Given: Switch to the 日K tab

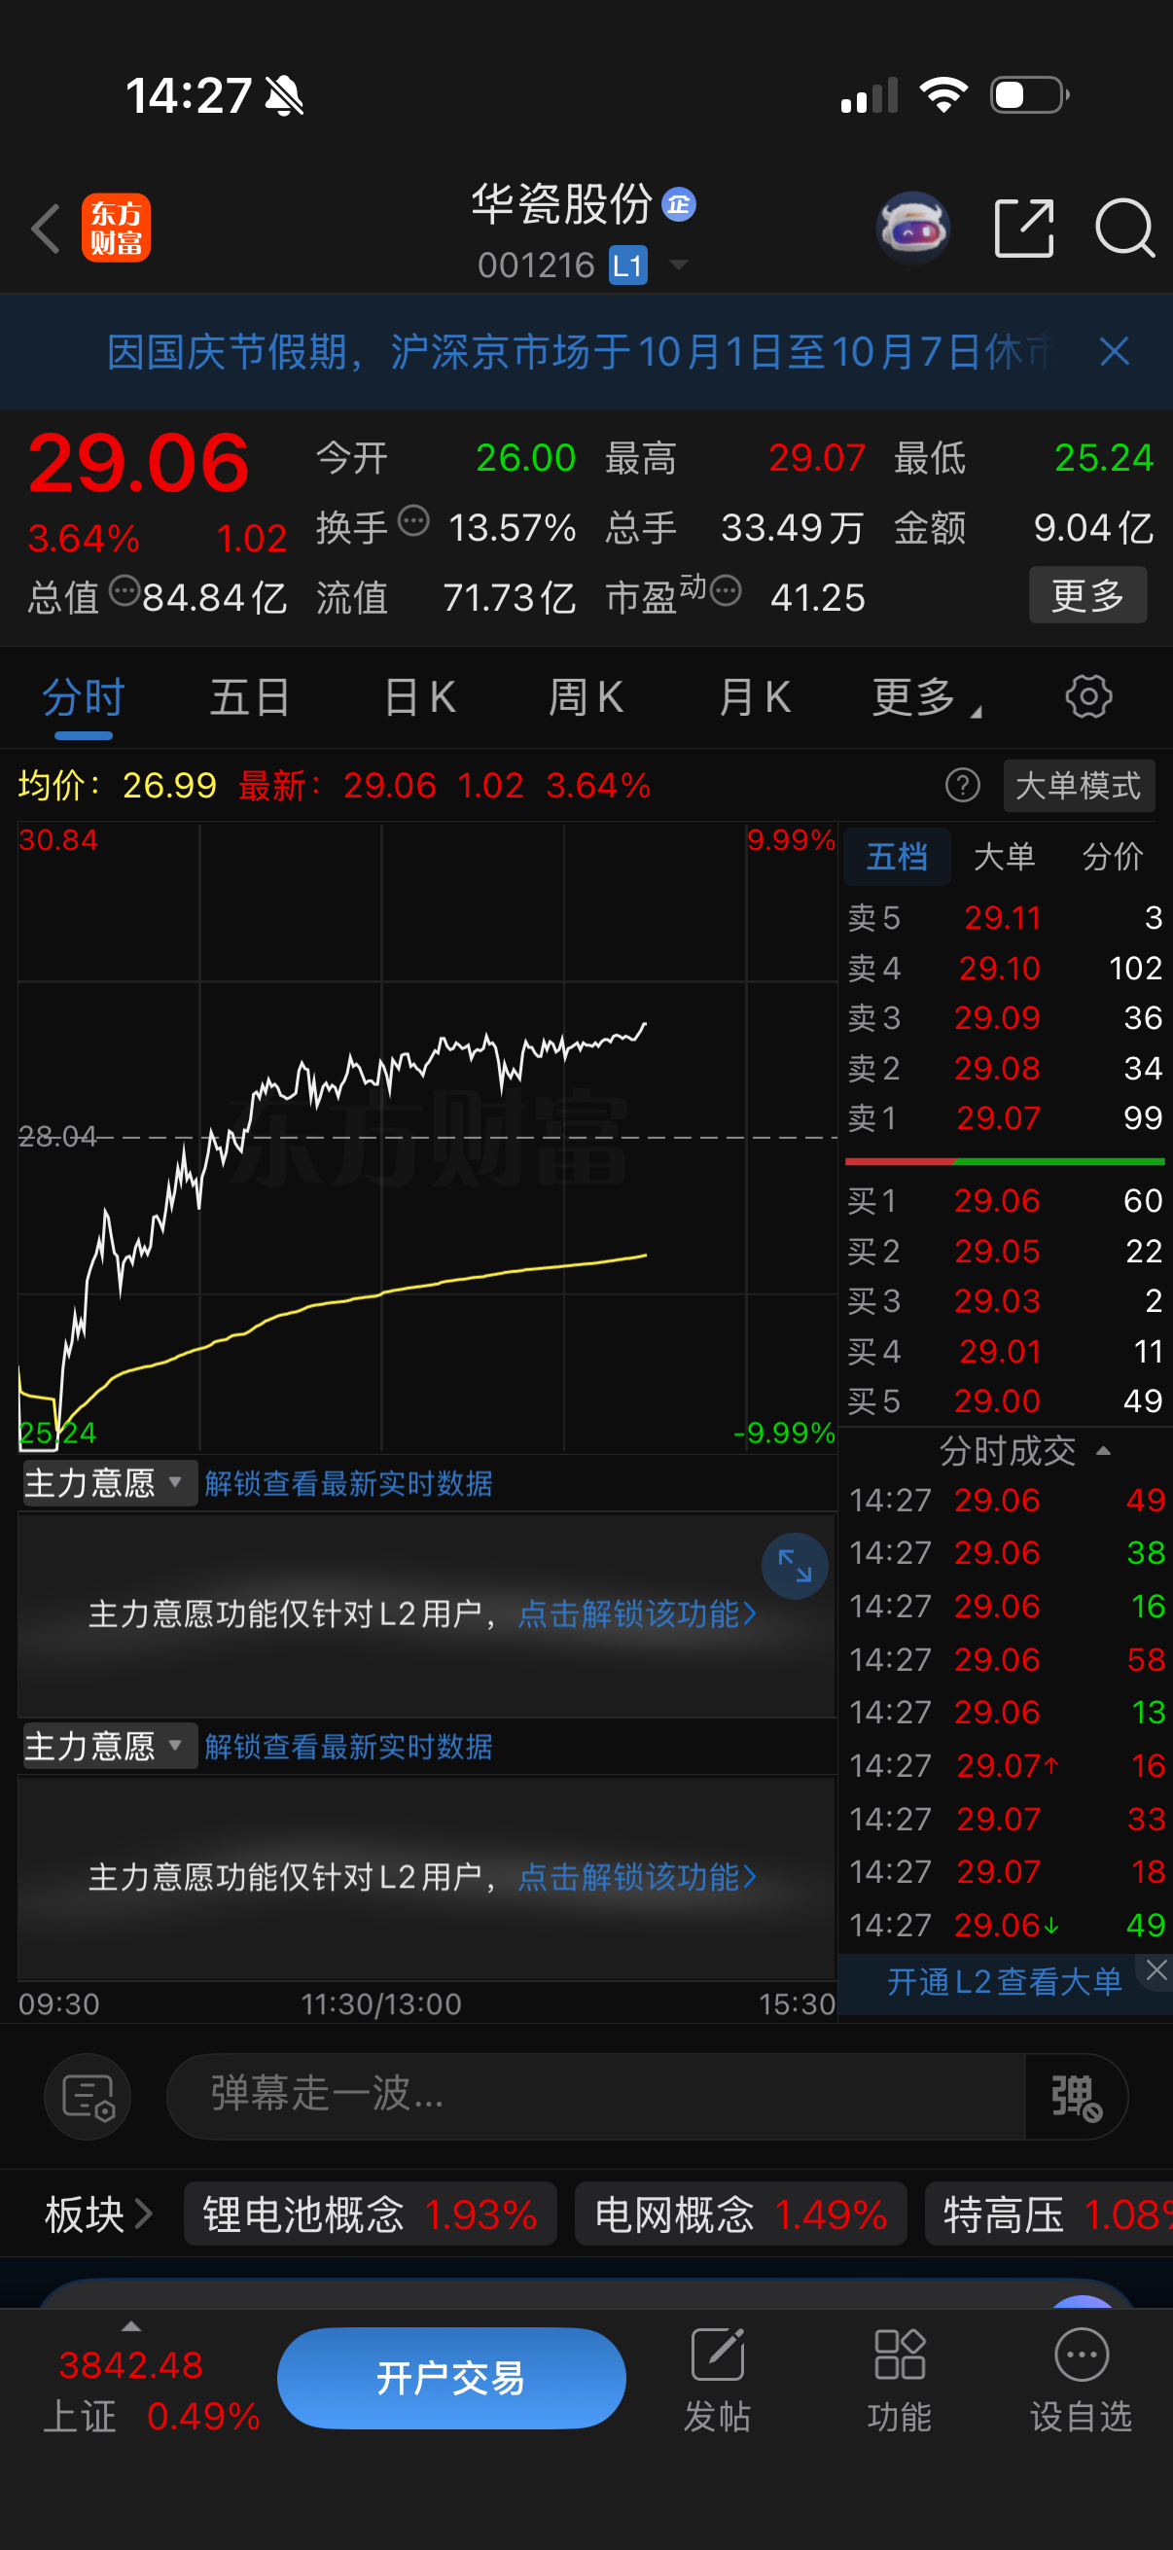Looking at the screenshot, I should [x=420, y=698].
